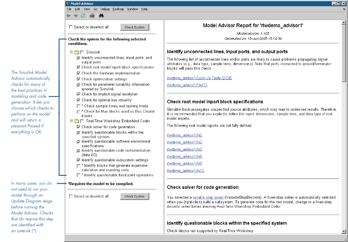Click the green Refresh icon

[x=83, y=16]
